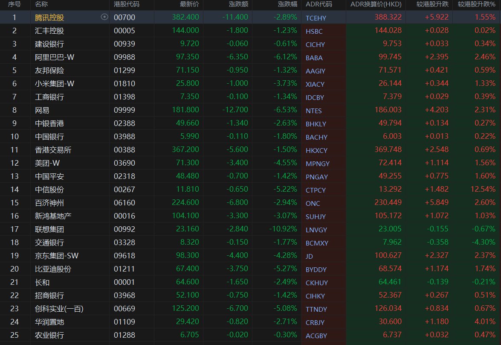Sort the table by 名称 header
The image size is (501, 345).
click(x=41, y=4)
